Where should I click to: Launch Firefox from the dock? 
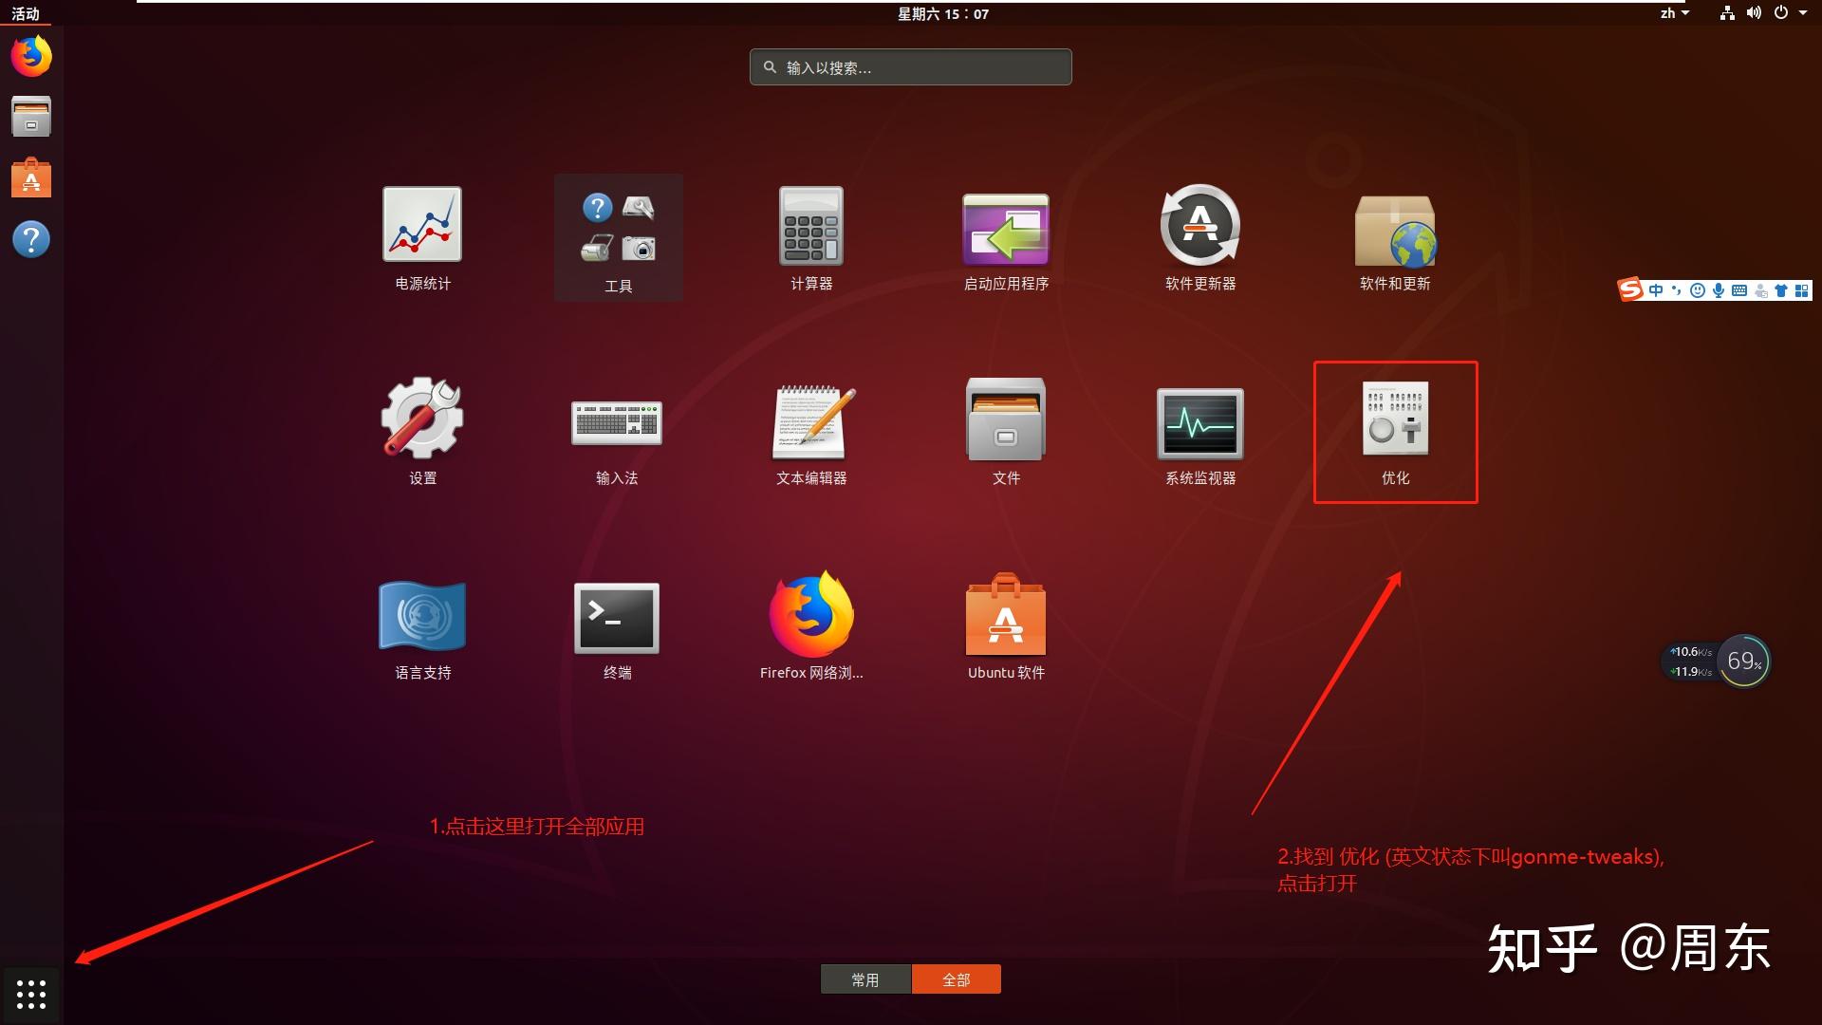click(x=31, y=56)
